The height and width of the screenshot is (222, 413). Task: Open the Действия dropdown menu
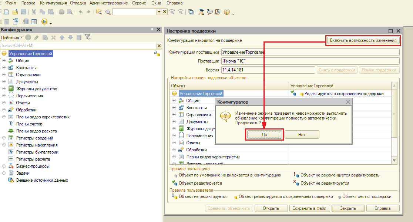[x=11, y=38]
